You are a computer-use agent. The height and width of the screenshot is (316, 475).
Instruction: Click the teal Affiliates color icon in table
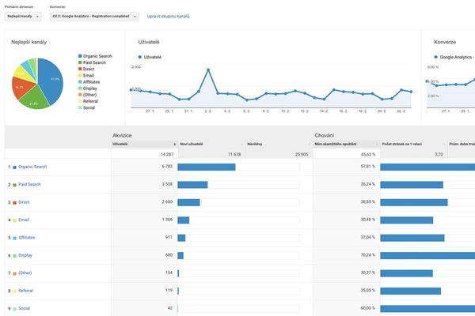[13, 237]
